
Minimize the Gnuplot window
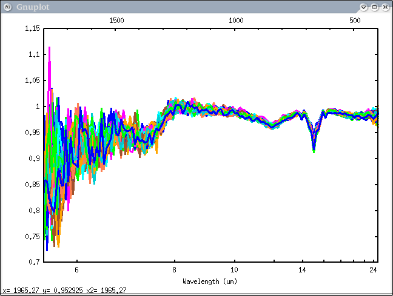click(363, 7)
